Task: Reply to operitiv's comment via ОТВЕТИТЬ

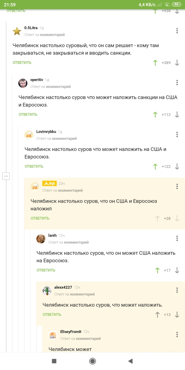Action: point(28,114)
